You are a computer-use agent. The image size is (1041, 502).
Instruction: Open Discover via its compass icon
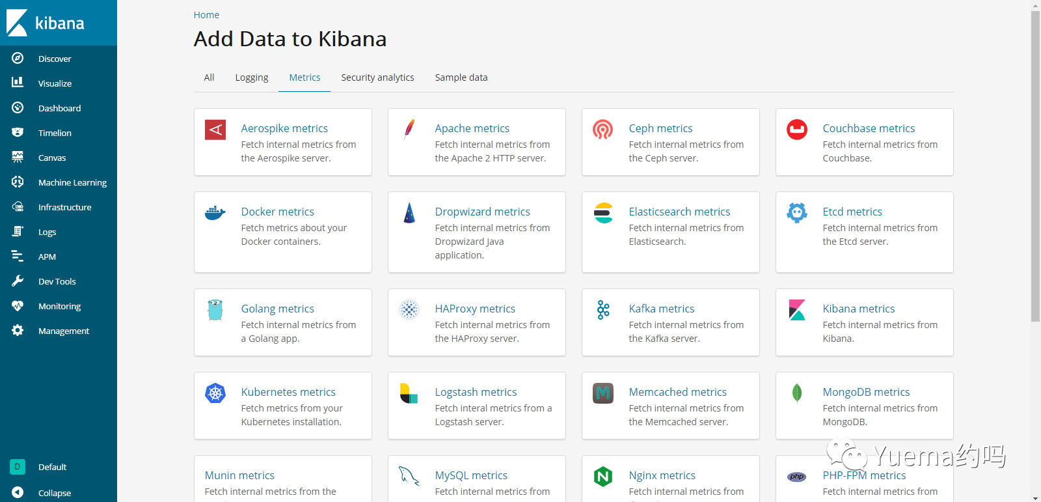(18, 58)
